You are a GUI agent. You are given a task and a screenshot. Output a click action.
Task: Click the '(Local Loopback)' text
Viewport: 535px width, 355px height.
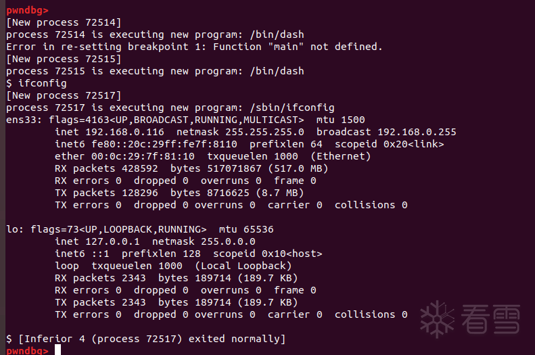[243, 266]
